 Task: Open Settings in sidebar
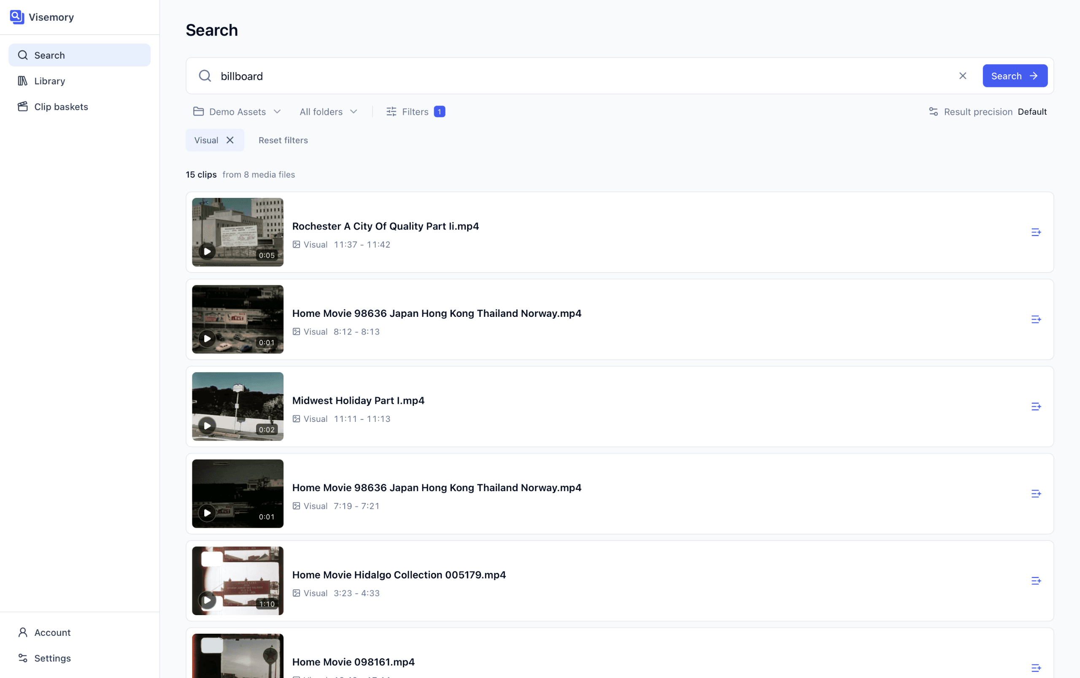[x=79, y=658]
